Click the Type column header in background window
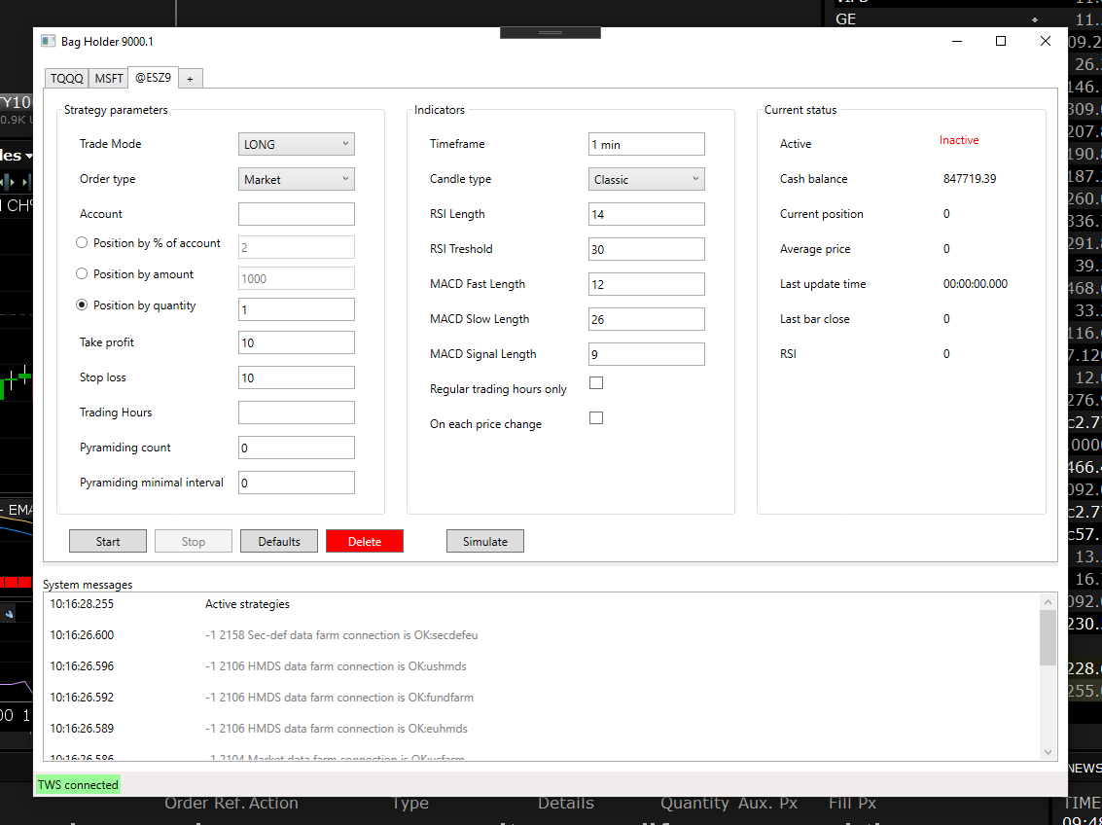 pos(409,804)
